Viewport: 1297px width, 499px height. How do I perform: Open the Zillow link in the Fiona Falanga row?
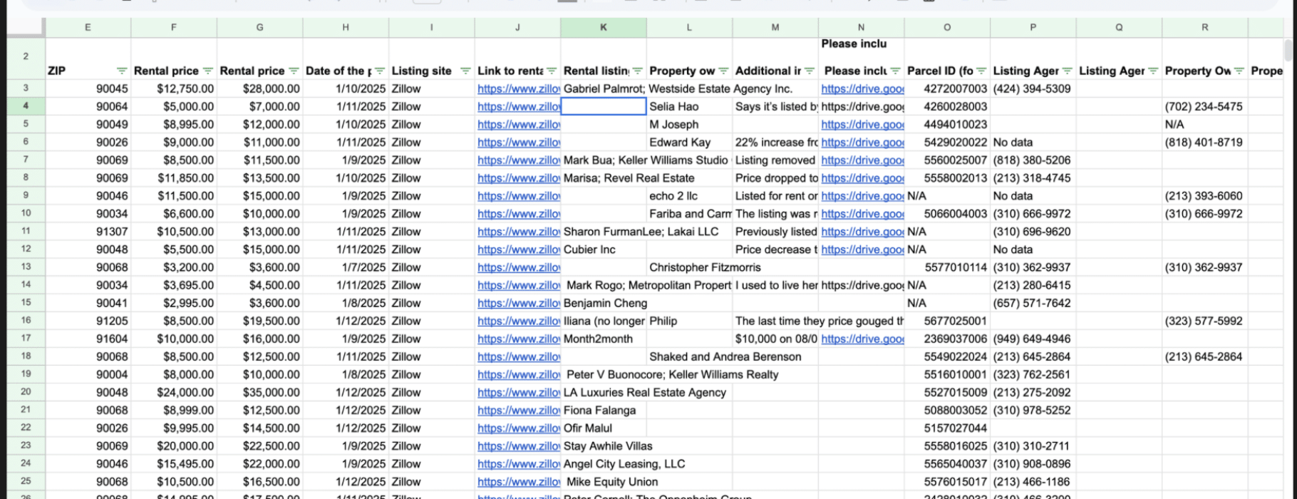[519, 411]
